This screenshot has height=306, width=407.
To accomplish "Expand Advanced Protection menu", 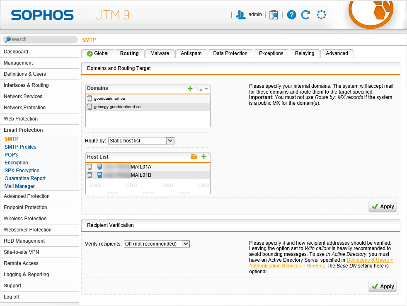I will pos(40,196).
